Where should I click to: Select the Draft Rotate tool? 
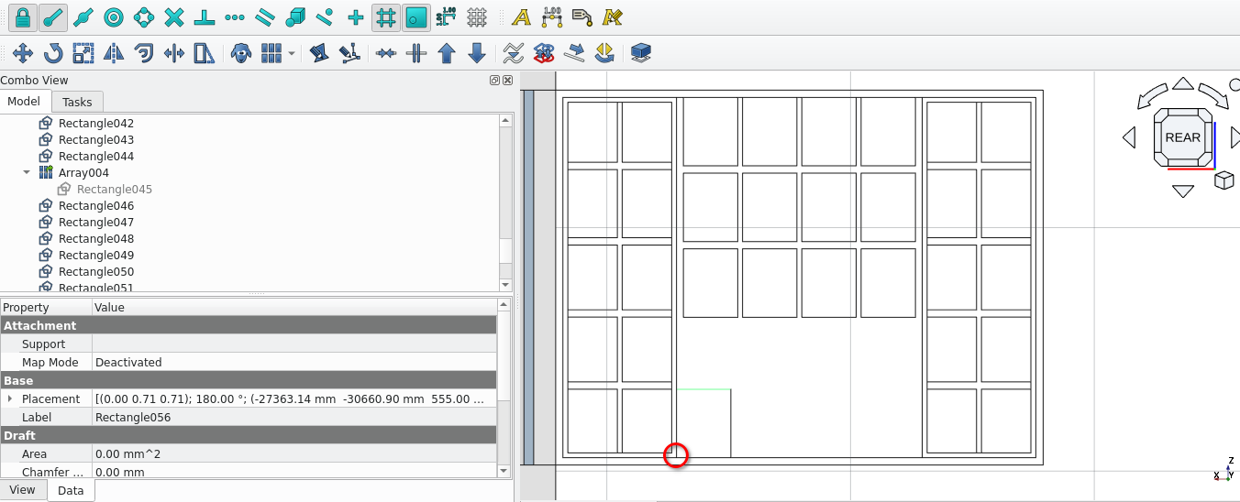pos(53,53)
